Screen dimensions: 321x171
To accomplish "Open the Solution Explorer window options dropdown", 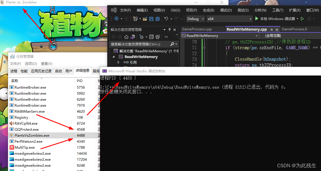I will pyautogui.click(x=165, y=30).
